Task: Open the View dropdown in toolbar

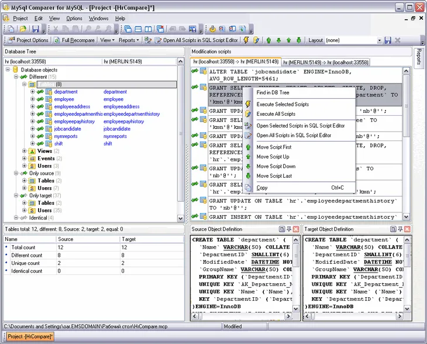Action: pos(106,40)
